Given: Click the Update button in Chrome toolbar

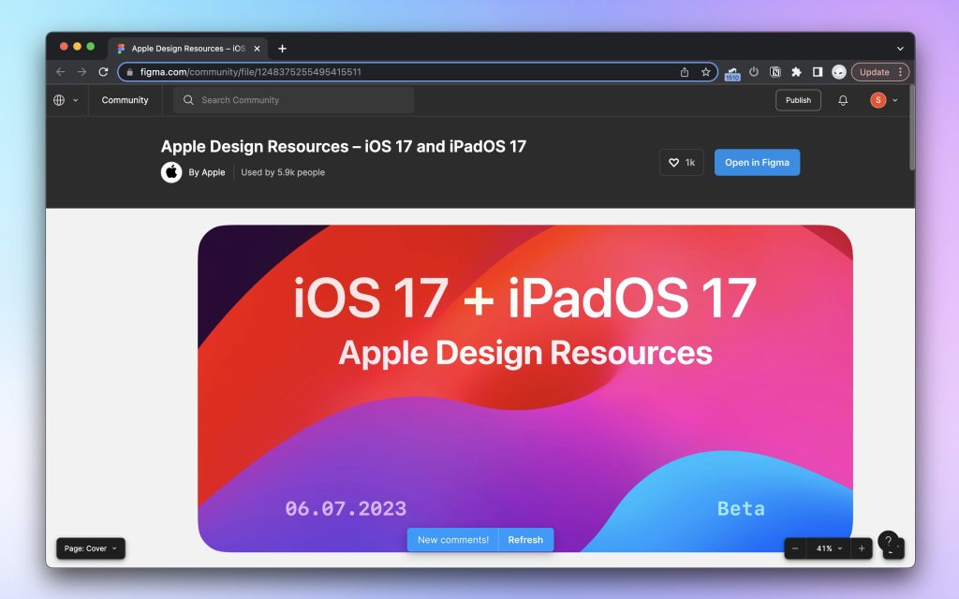Looking at the screenshot, I should [x=874, y=72].
